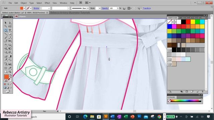
Task: Enable Draw Normal mode
Action: pyautogui.click(x=5, y=88)
